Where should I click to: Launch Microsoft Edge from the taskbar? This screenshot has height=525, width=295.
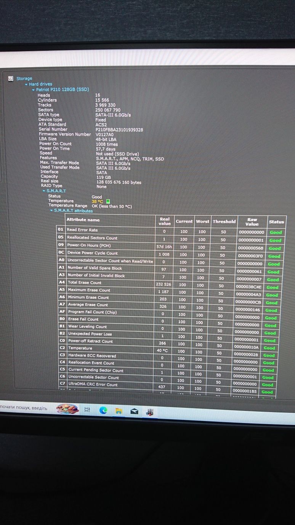[103, 411]
